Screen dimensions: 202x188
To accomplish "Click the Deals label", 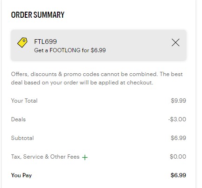I will tap(18, 119).
